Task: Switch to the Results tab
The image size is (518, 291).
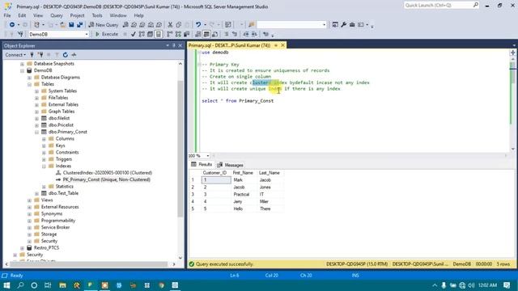Action: coord(202,165)
